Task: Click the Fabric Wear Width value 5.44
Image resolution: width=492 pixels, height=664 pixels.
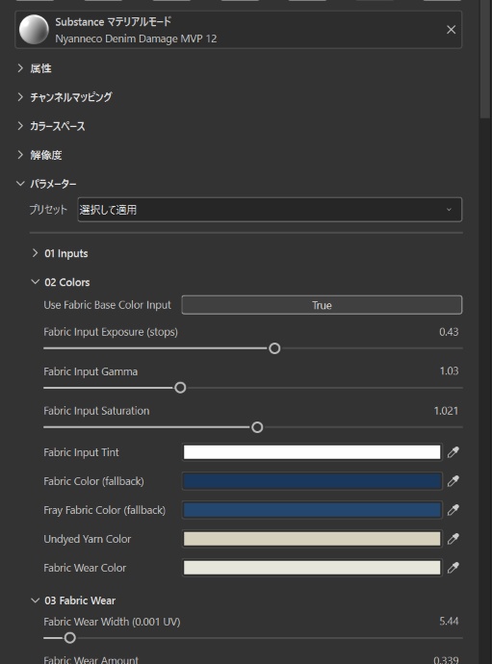Action: 449,622
